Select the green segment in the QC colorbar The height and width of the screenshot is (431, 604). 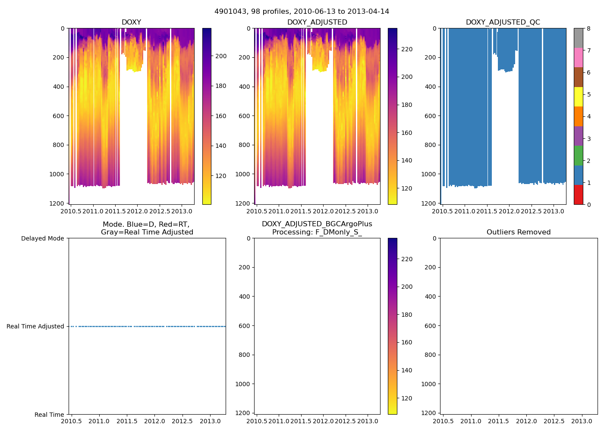pos(578,155)
